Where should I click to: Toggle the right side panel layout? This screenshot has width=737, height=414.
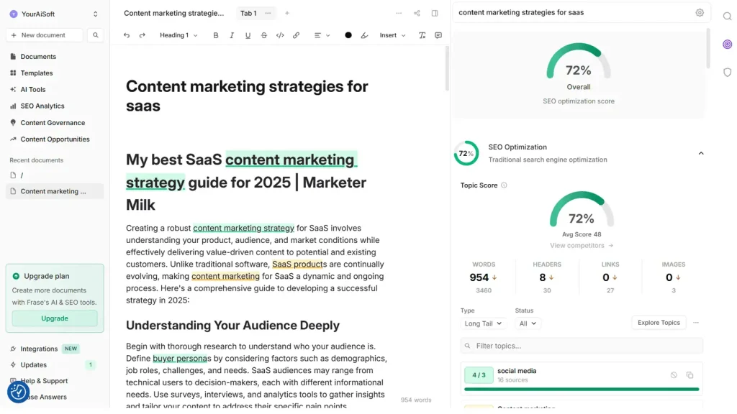click(435, 13)
